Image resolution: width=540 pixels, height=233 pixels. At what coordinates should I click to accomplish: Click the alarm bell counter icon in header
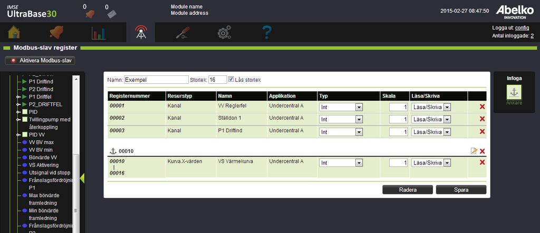[90, 14]
